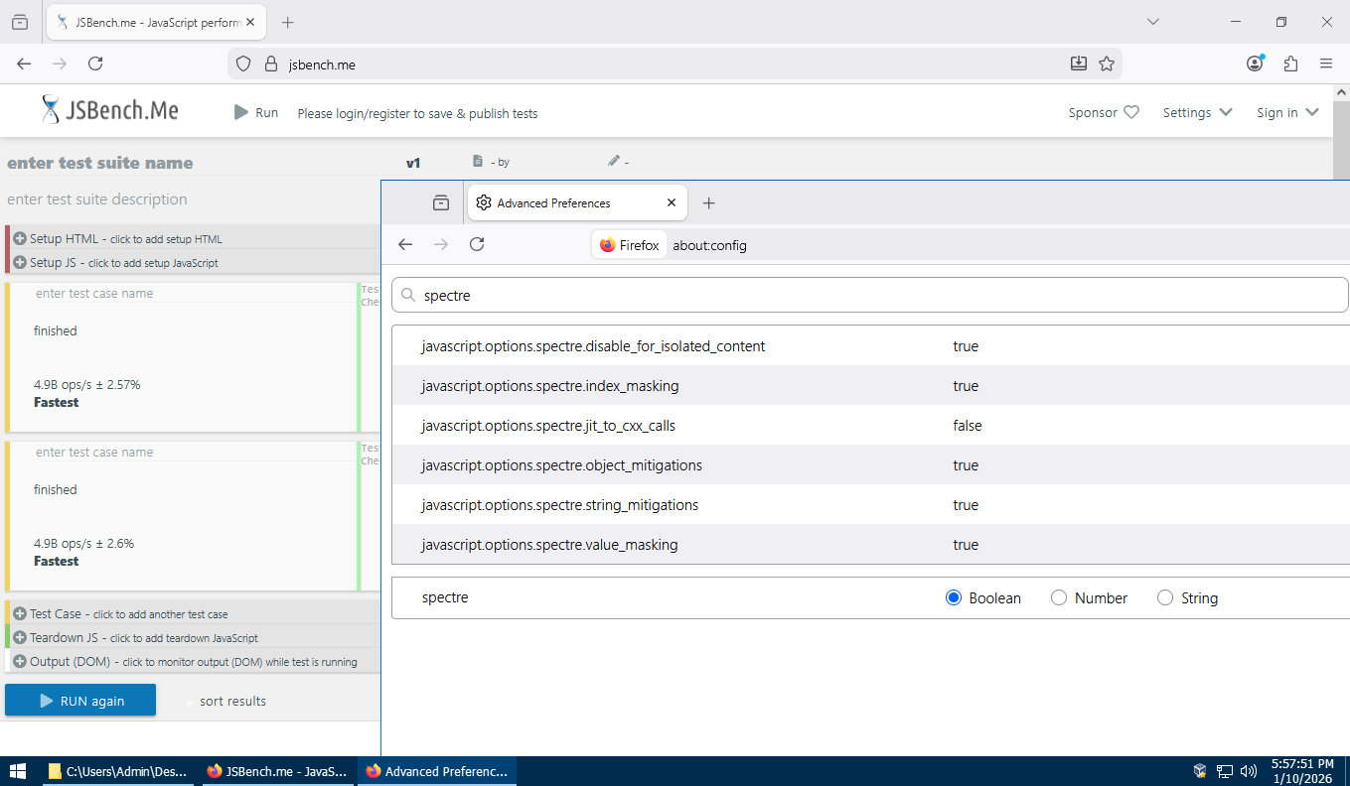This screenshot has width=1350, height=786.
Task: Open the hamburger application menu
Action: pyautogui.click(x=1326, y=64)
